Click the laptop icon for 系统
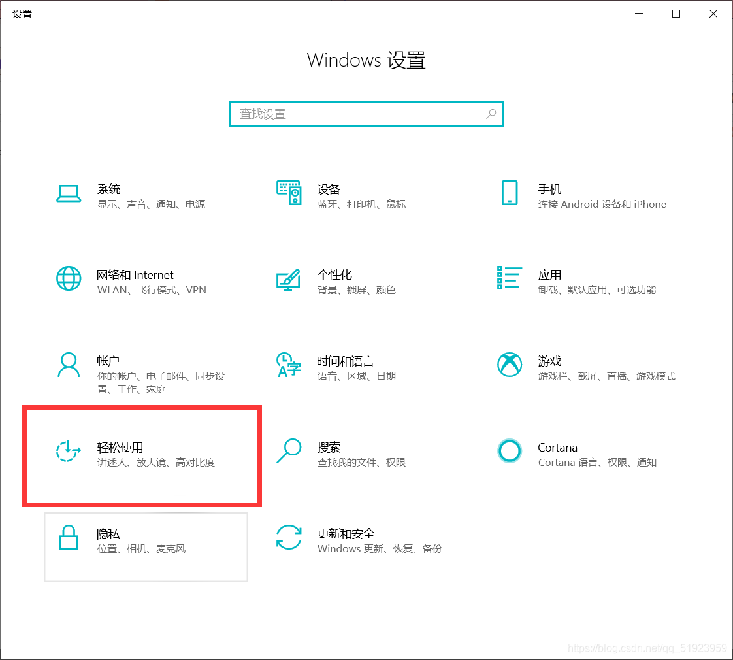Image resolution: width=733 pixels, height=660 pixels. click(69, 193)
